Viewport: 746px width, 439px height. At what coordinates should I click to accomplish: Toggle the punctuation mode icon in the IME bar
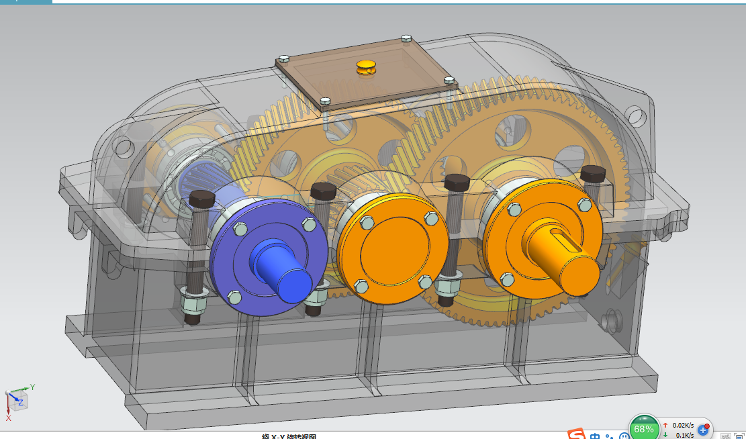click(x=610, y=436)
